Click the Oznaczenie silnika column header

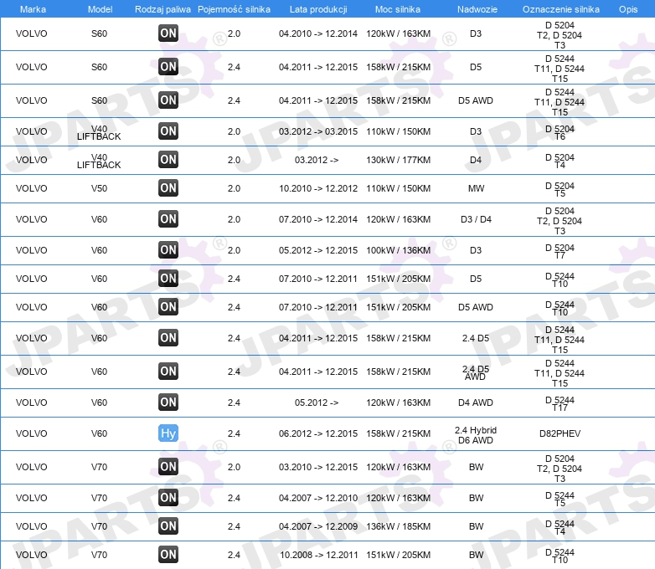click(x=560, y=9)
